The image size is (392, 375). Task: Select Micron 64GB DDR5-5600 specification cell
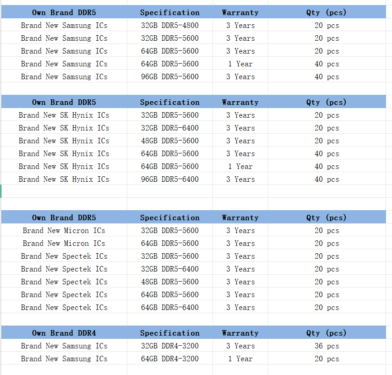[170, 243]
